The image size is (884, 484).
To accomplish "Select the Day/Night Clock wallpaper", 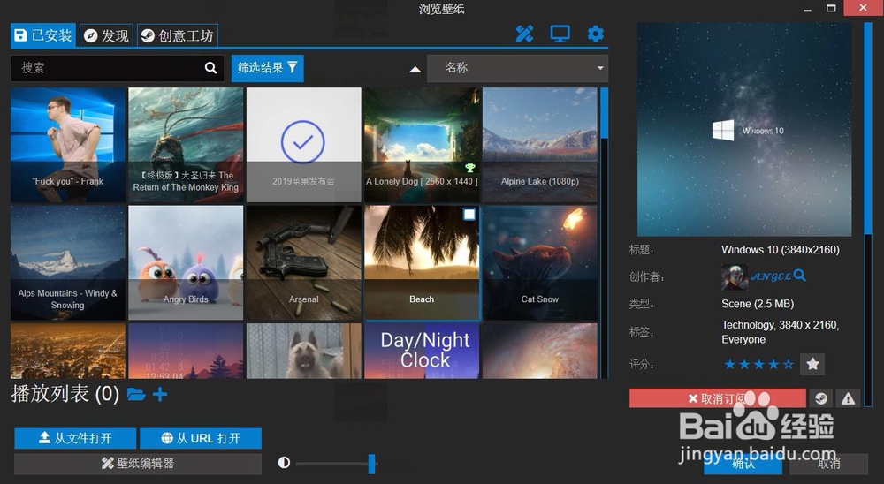I will tap(422, 351).
